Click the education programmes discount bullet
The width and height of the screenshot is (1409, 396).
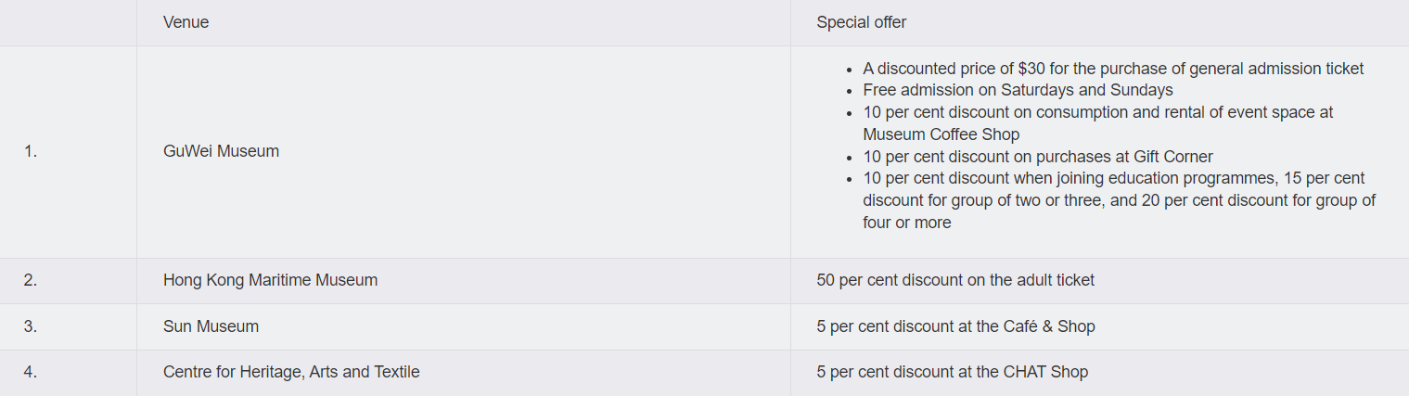1113,178
